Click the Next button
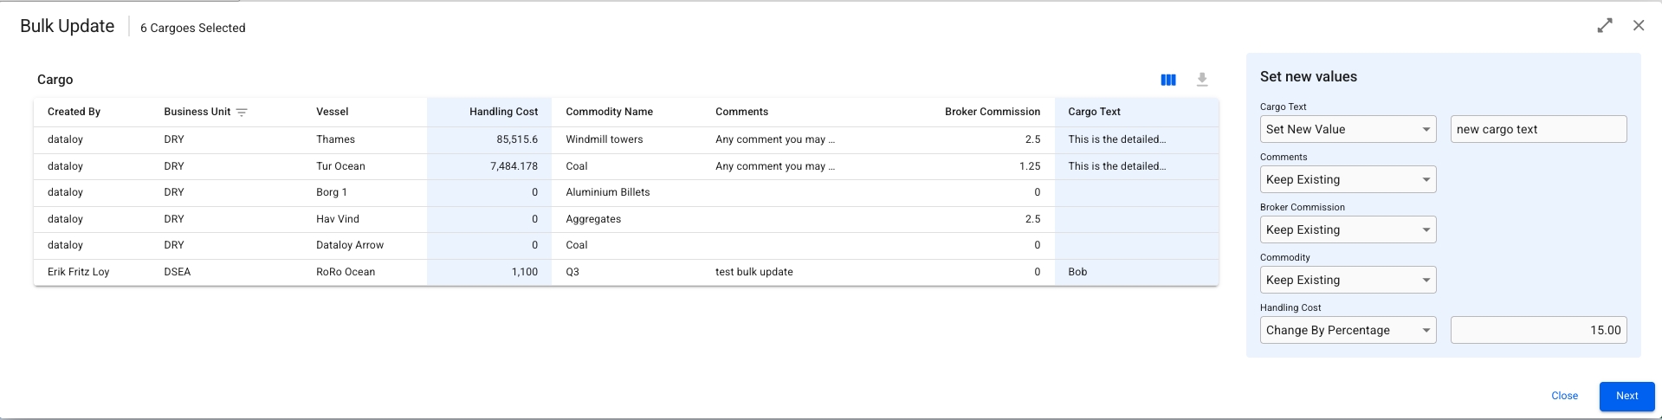This screenshot has width=1662, height=420. 1626,396
